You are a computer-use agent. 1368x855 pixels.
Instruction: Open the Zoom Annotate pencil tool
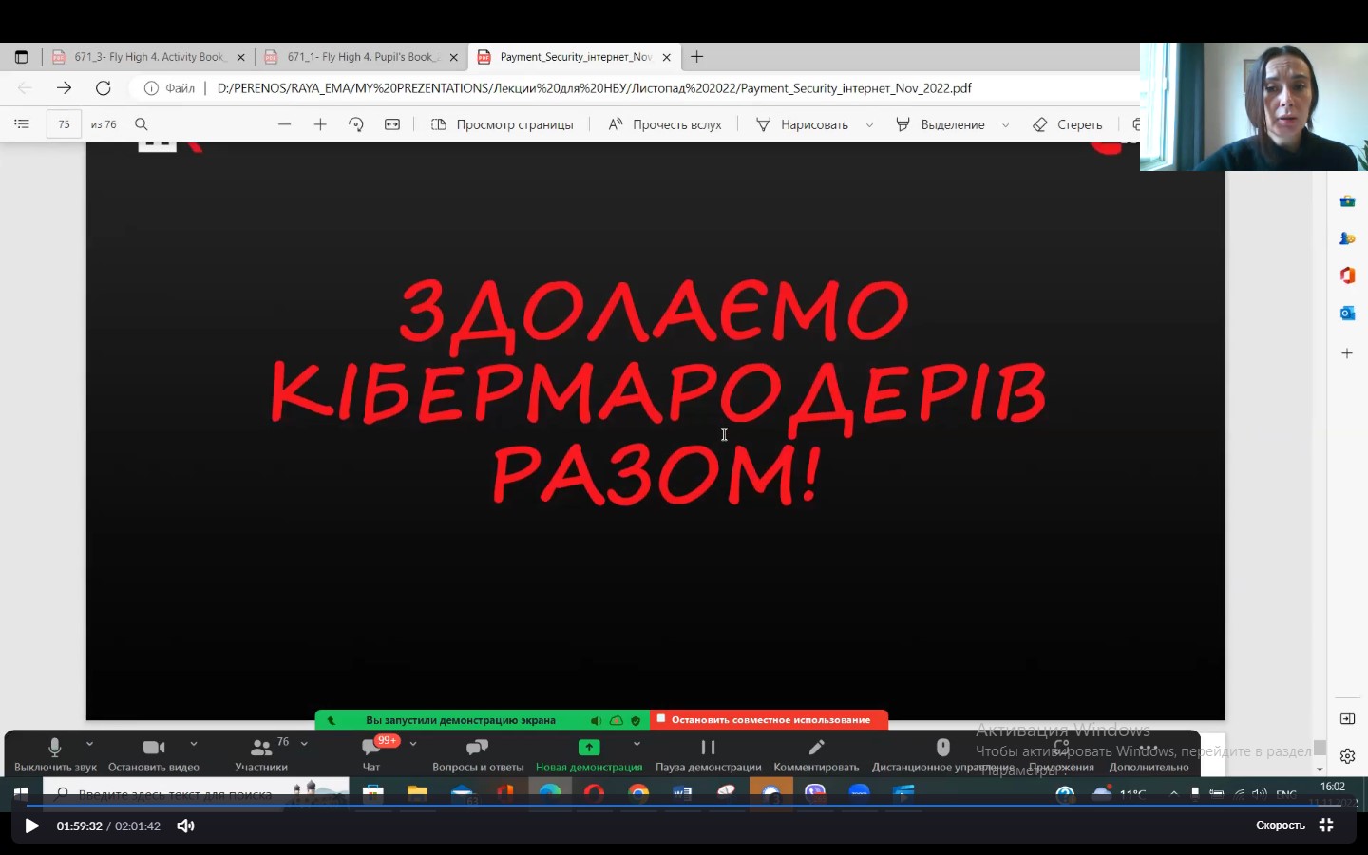(x=816, y=749)
